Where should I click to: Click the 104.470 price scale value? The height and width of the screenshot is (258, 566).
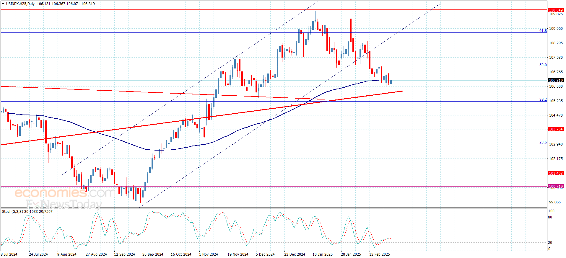pyautogui.click(x=556, y=115)
